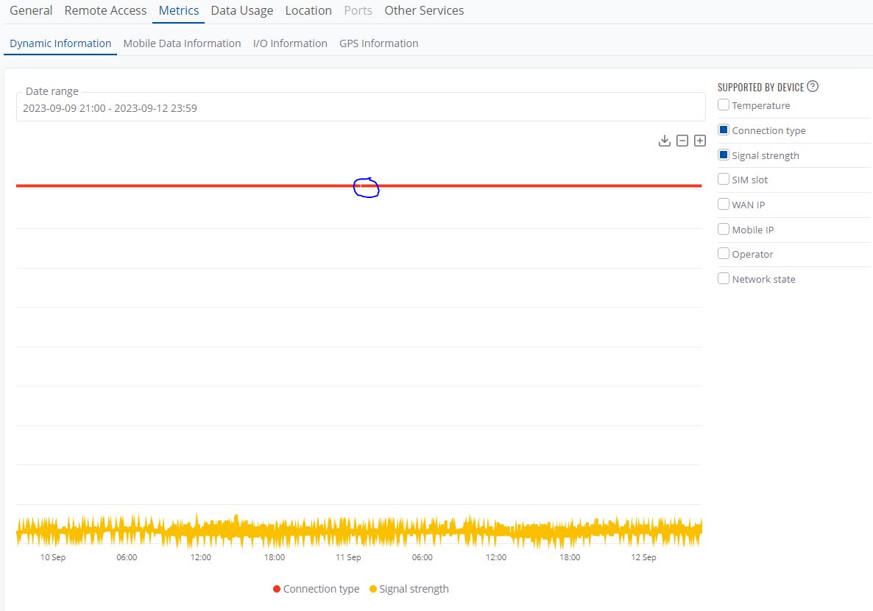Image resolution: width=873 pixels, height=611 pixels.
Task: Open the Ports tab
Action: point(358,10)
